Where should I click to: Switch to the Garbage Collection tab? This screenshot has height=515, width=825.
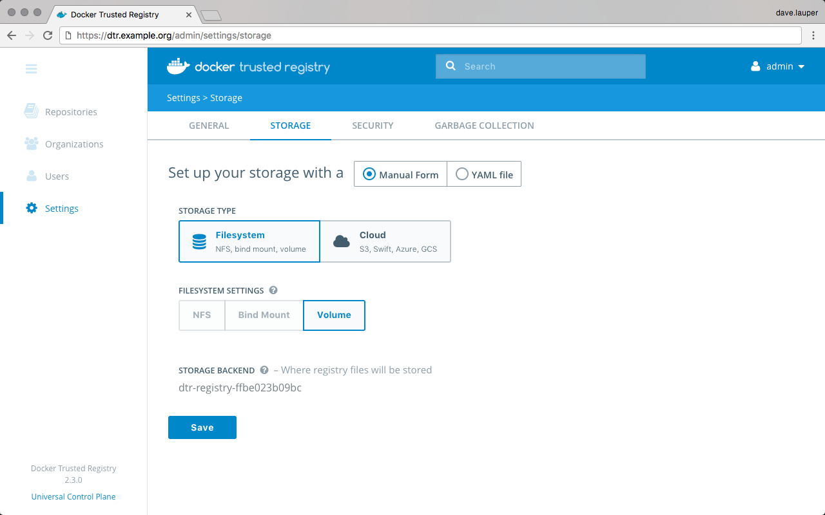(484, 126)
